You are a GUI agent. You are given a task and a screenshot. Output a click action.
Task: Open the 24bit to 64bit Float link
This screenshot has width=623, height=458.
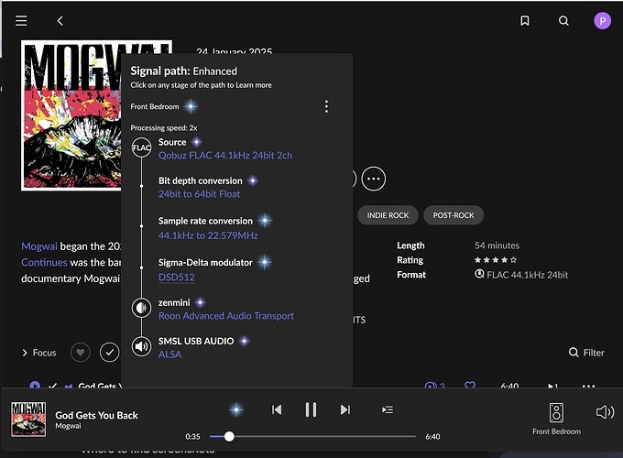200,194
